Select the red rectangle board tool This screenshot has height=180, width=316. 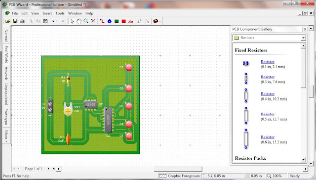[124, 21]
